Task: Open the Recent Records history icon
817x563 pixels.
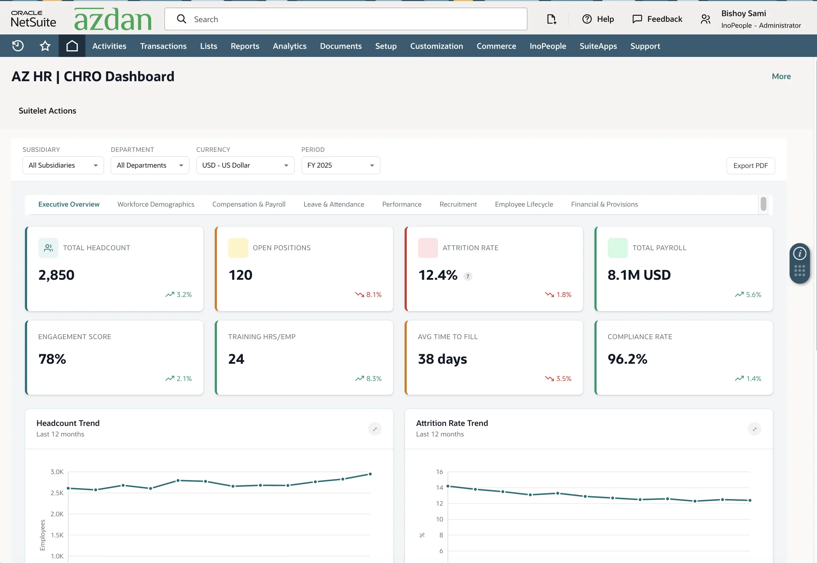Action: click(x=18, y=46)
